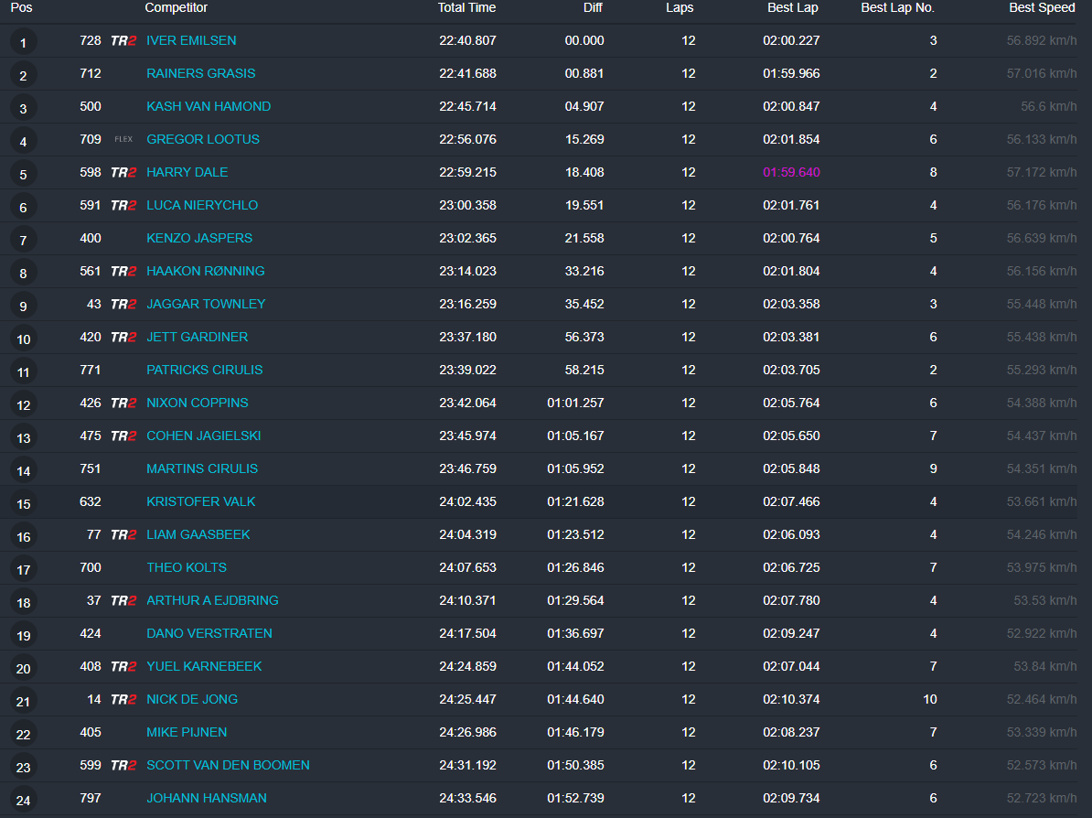This screenshot has height=818, width=1092.
Task: Click the Competitor column header
Action: [x=176, y=7]
